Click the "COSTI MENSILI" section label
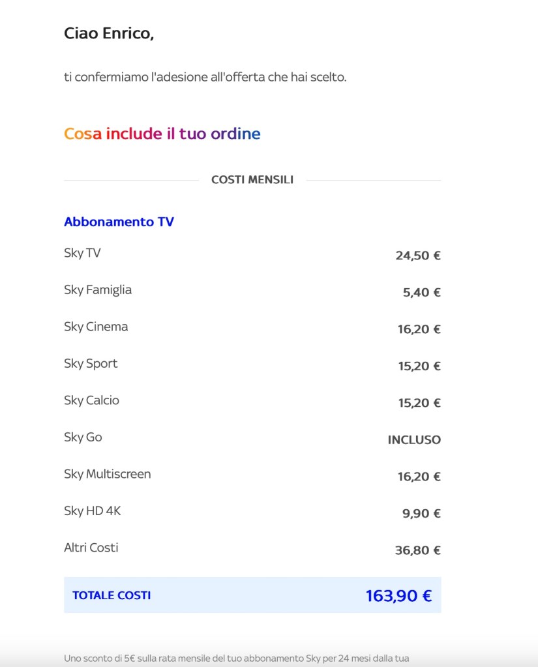The image size is (538, 667). click(252, 180)
